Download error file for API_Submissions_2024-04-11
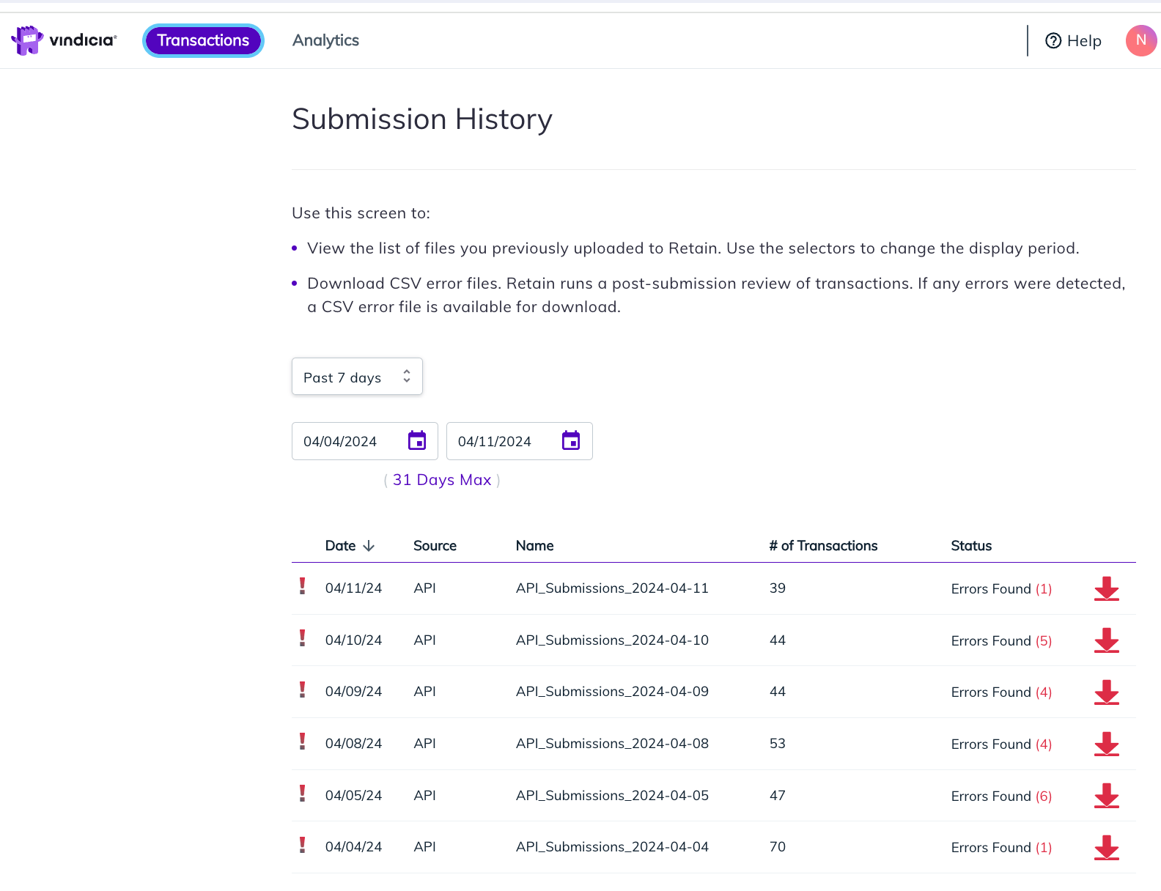Image resolution: width=1161 pixels, height=891 pixels. pos(1107,588)
